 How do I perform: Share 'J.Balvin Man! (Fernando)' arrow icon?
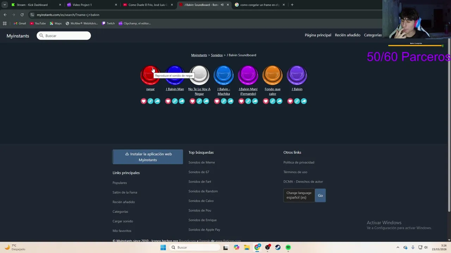coord(255,101)
